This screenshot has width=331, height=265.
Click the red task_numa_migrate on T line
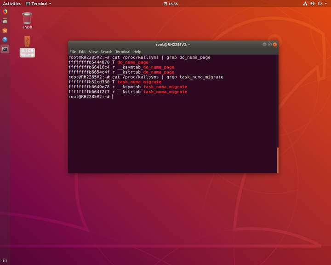(139, 82)
